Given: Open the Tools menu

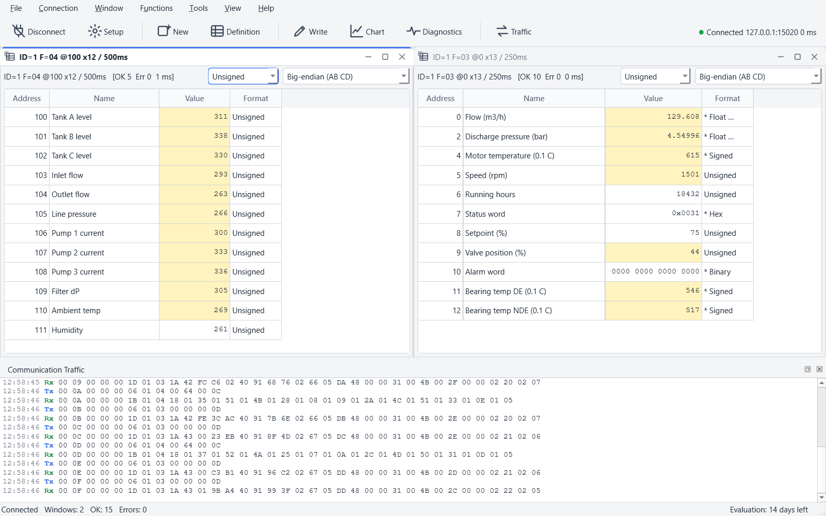Looking at the screenshot, I should [198, 8].
